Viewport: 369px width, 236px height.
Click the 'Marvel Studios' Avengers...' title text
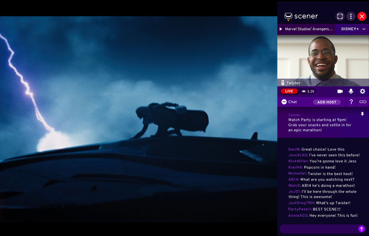point(309,29)
